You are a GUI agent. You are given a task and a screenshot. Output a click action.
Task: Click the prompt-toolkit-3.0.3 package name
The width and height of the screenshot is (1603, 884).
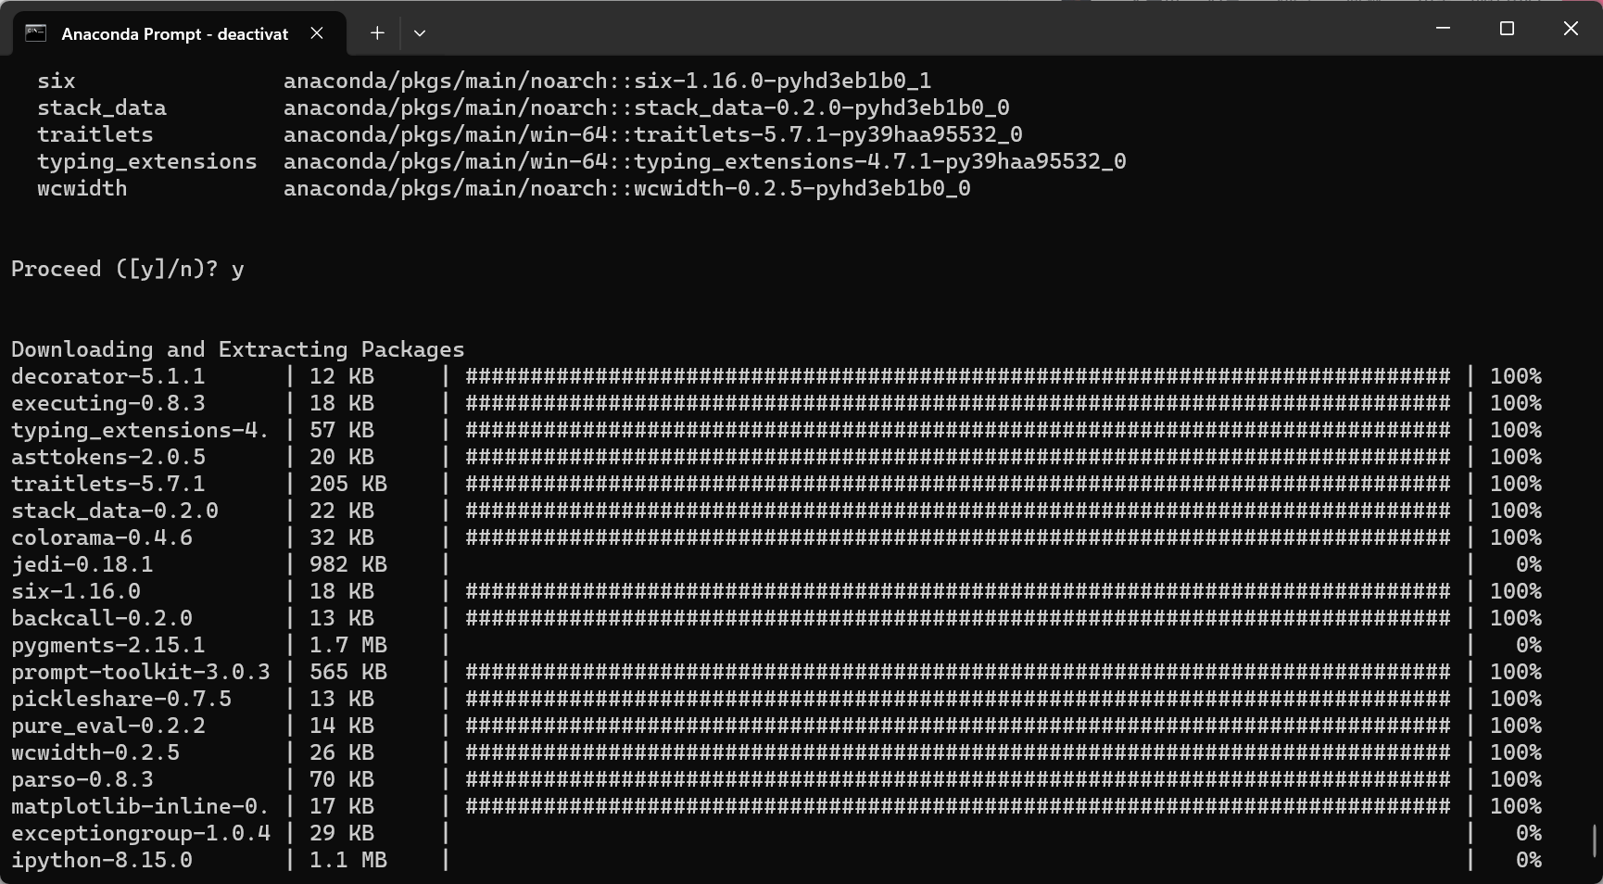(x=141, y=673)
